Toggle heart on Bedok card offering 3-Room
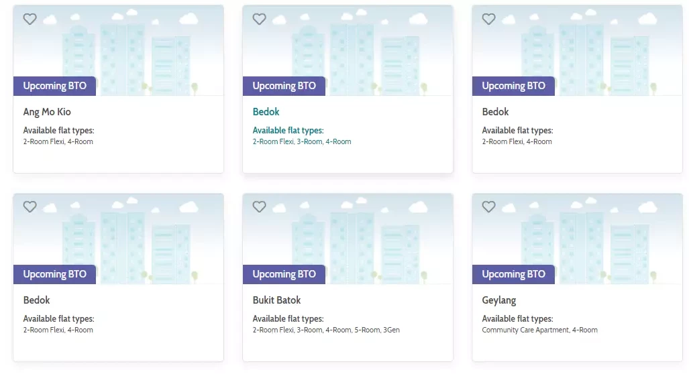The height and width of the screenshot is (374, 689). click(259, 19)
